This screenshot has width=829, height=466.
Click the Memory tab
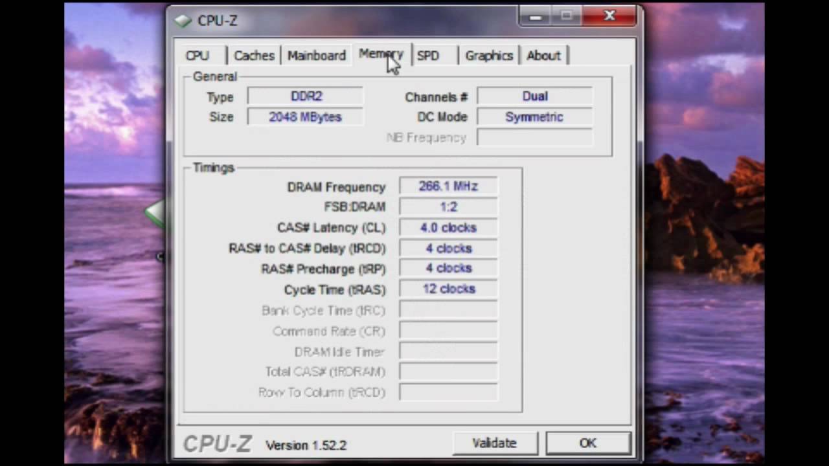[381, 54]
